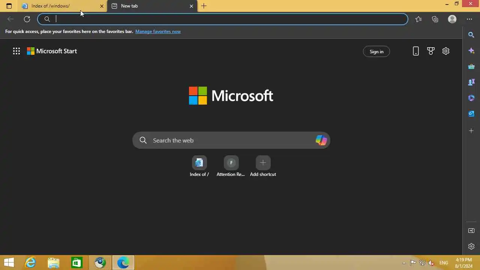Click the Microsoft logo
Viewport: 480px width, 270px height.
(x=231, y=96)
